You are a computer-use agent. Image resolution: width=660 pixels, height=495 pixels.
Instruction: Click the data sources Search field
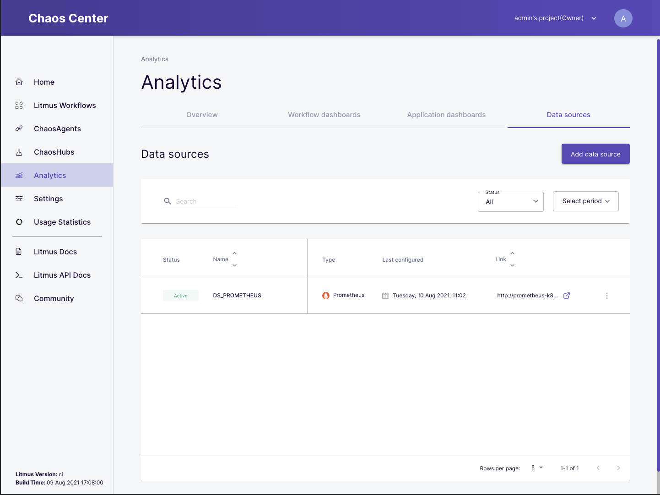[206, 201]
